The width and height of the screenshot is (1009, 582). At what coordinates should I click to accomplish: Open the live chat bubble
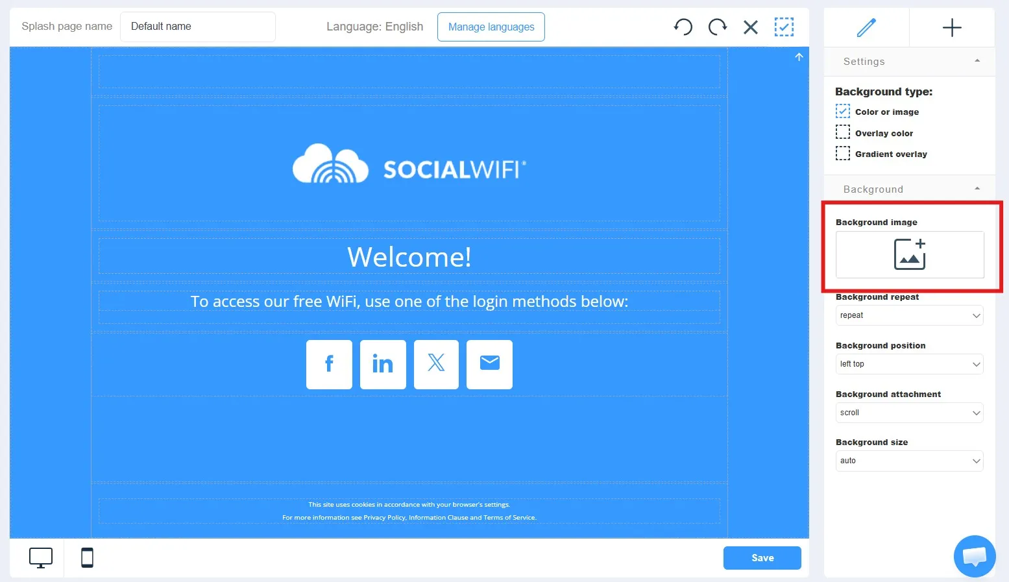(x=975, y=556)
